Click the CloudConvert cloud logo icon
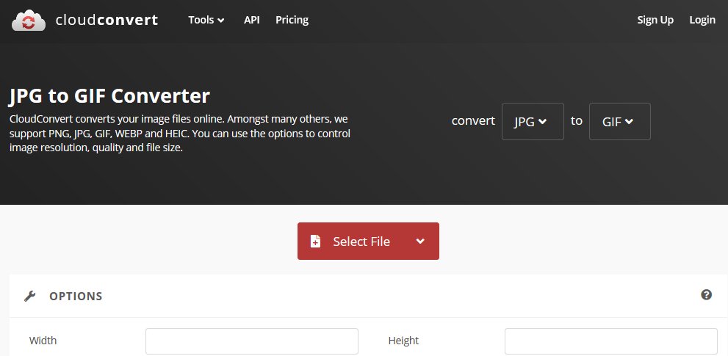The width and height of the screenshot is (728, 356). click(29, 21)
